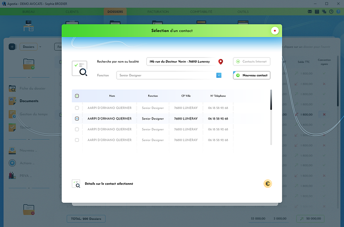
Task: Click the desk Bureau icon in background
Action: point(28,26)
